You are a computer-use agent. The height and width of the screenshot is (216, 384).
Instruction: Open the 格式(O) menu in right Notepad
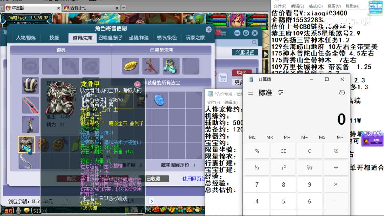click(x=316, y=6)
